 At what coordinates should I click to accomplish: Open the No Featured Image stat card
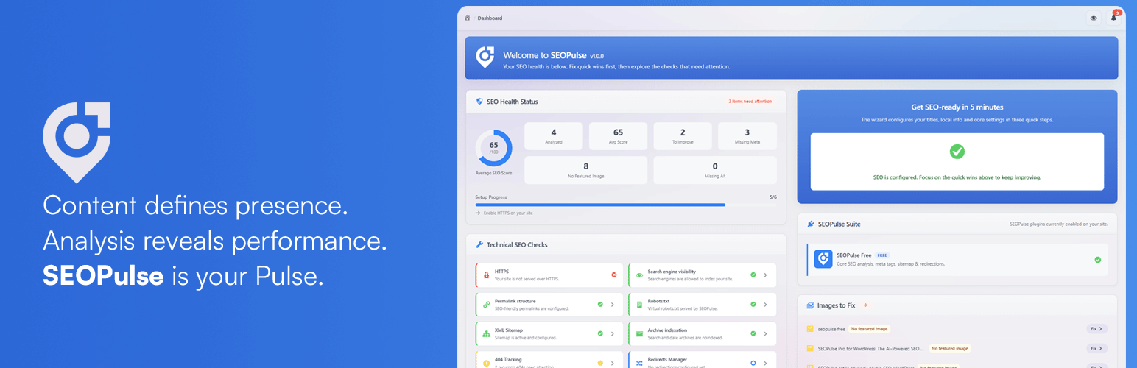point(586,170)
